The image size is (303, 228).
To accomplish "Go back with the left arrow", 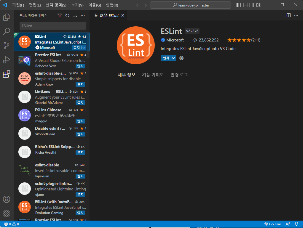I will [138, 5].
